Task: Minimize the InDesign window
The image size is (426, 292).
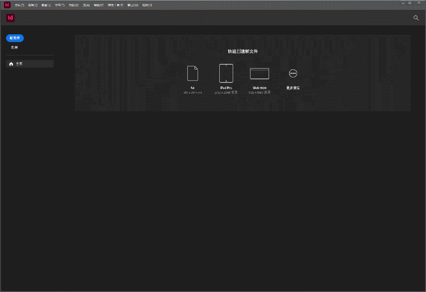Action: pyautogui.click(x=403, y=3)
